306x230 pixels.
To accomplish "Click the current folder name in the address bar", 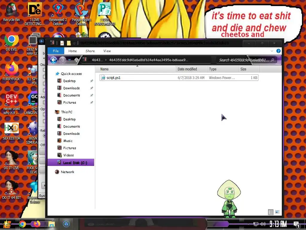I will (149, 60).
